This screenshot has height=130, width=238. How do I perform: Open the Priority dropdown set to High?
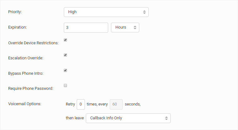tap(106, 12)
